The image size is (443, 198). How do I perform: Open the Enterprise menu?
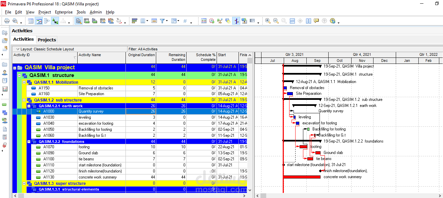[64, 12]
